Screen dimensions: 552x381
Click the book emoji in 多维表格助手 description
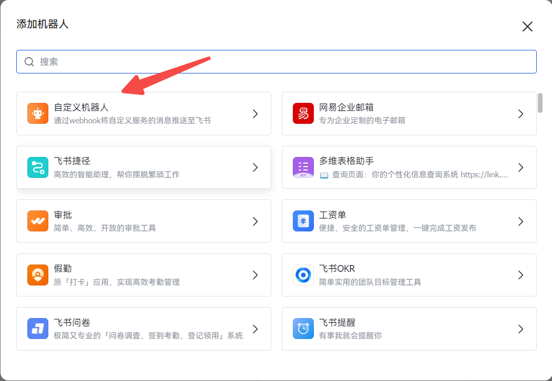[324, 175]
